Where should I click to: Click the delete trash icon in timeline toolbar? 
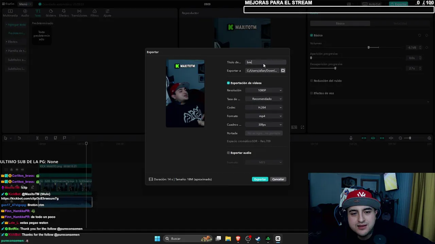pyautogui.click(x=47, y=138)
